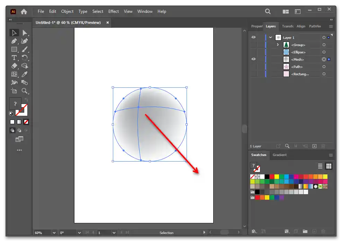Open the zoom level dropdown
This screenshot has width=342, height=242.
pos(54,233)
